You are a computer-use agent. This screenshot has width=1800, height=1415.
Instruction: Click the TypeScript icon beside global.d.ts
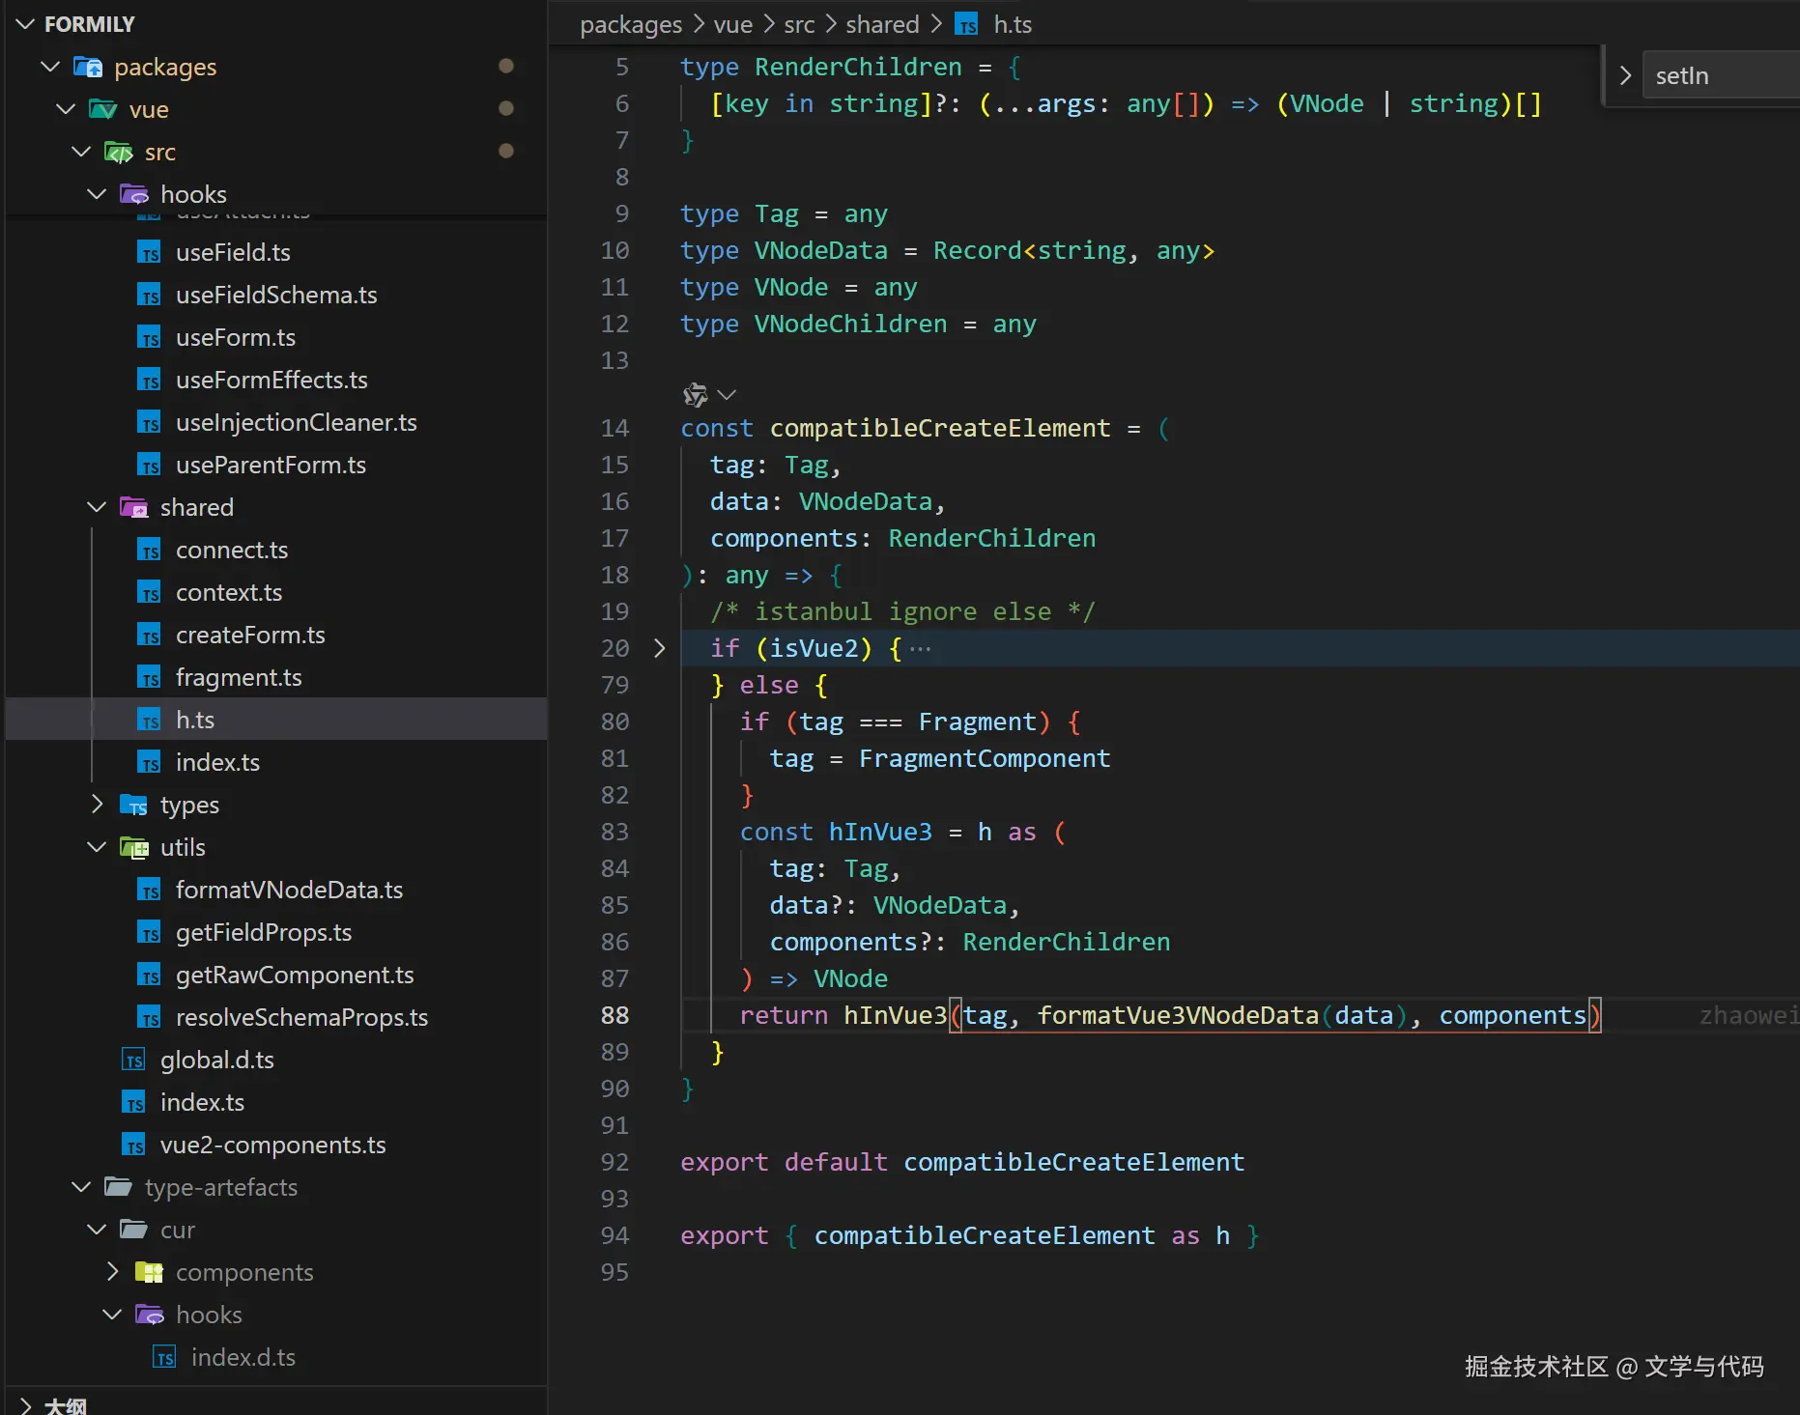(134, 1060)
